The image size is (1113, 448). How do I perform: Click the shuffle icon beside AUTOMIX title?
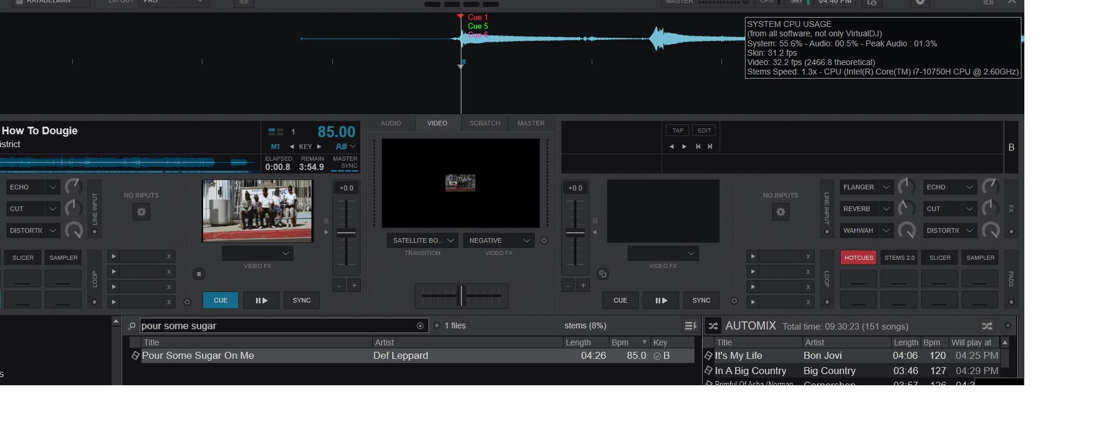point(713,326)
